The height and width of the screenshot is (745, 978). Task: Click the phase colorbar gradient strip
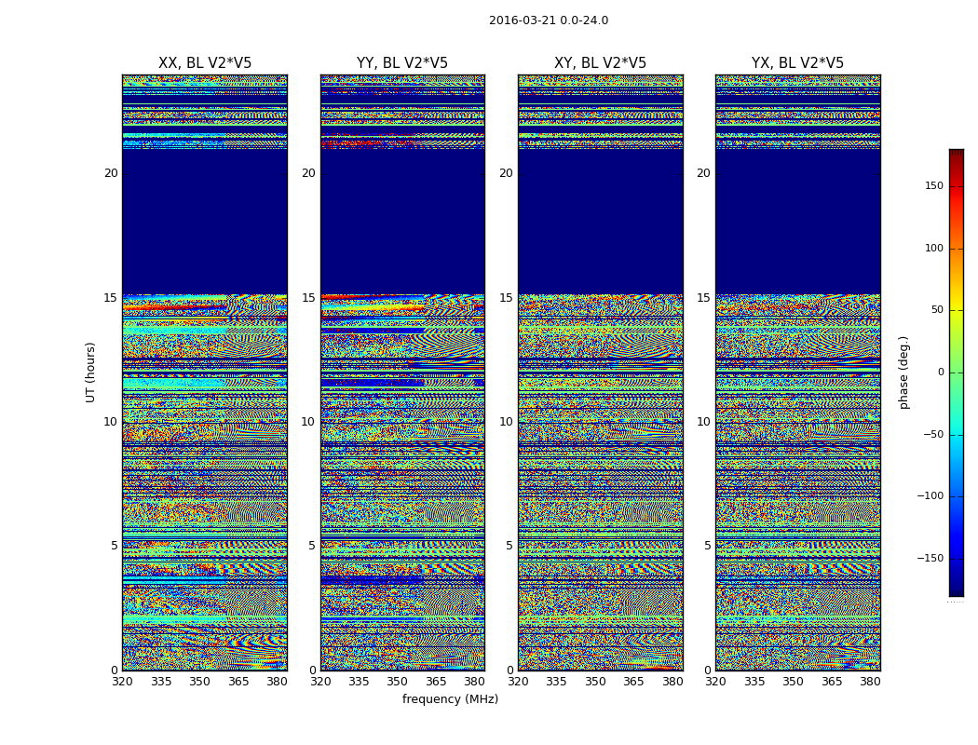click(957, 372)
